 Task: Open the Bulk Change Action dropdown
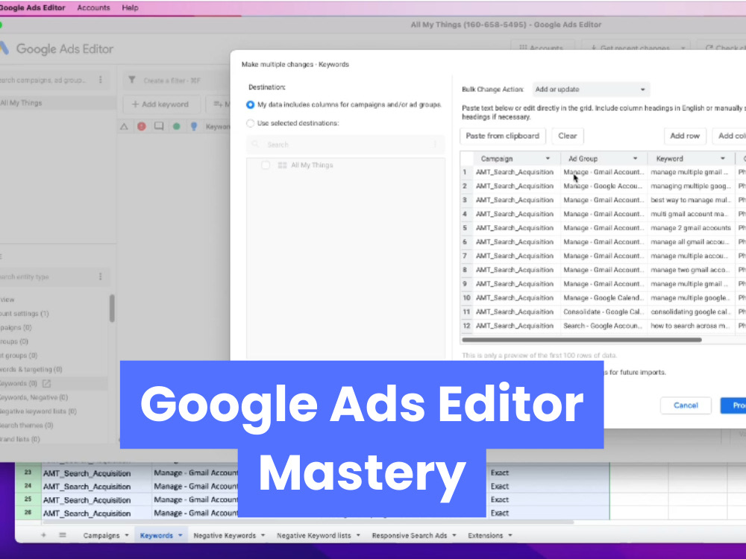tap(591, 89)
